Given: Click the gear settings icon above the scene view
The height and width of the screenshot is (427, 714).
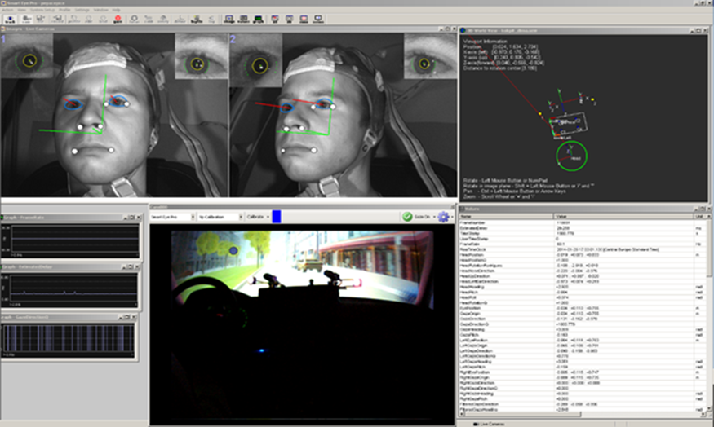Looking at the screenshot, I should 443,217.
